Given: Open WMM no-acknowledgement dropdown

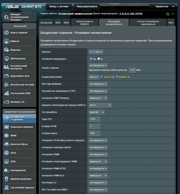Looking at the screenshot, I should (x=98, y=162).
